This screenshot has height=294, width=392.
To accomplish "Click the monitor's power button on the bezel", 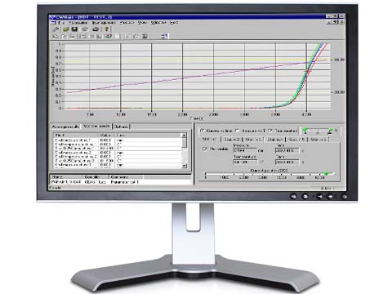I will 344,196.
